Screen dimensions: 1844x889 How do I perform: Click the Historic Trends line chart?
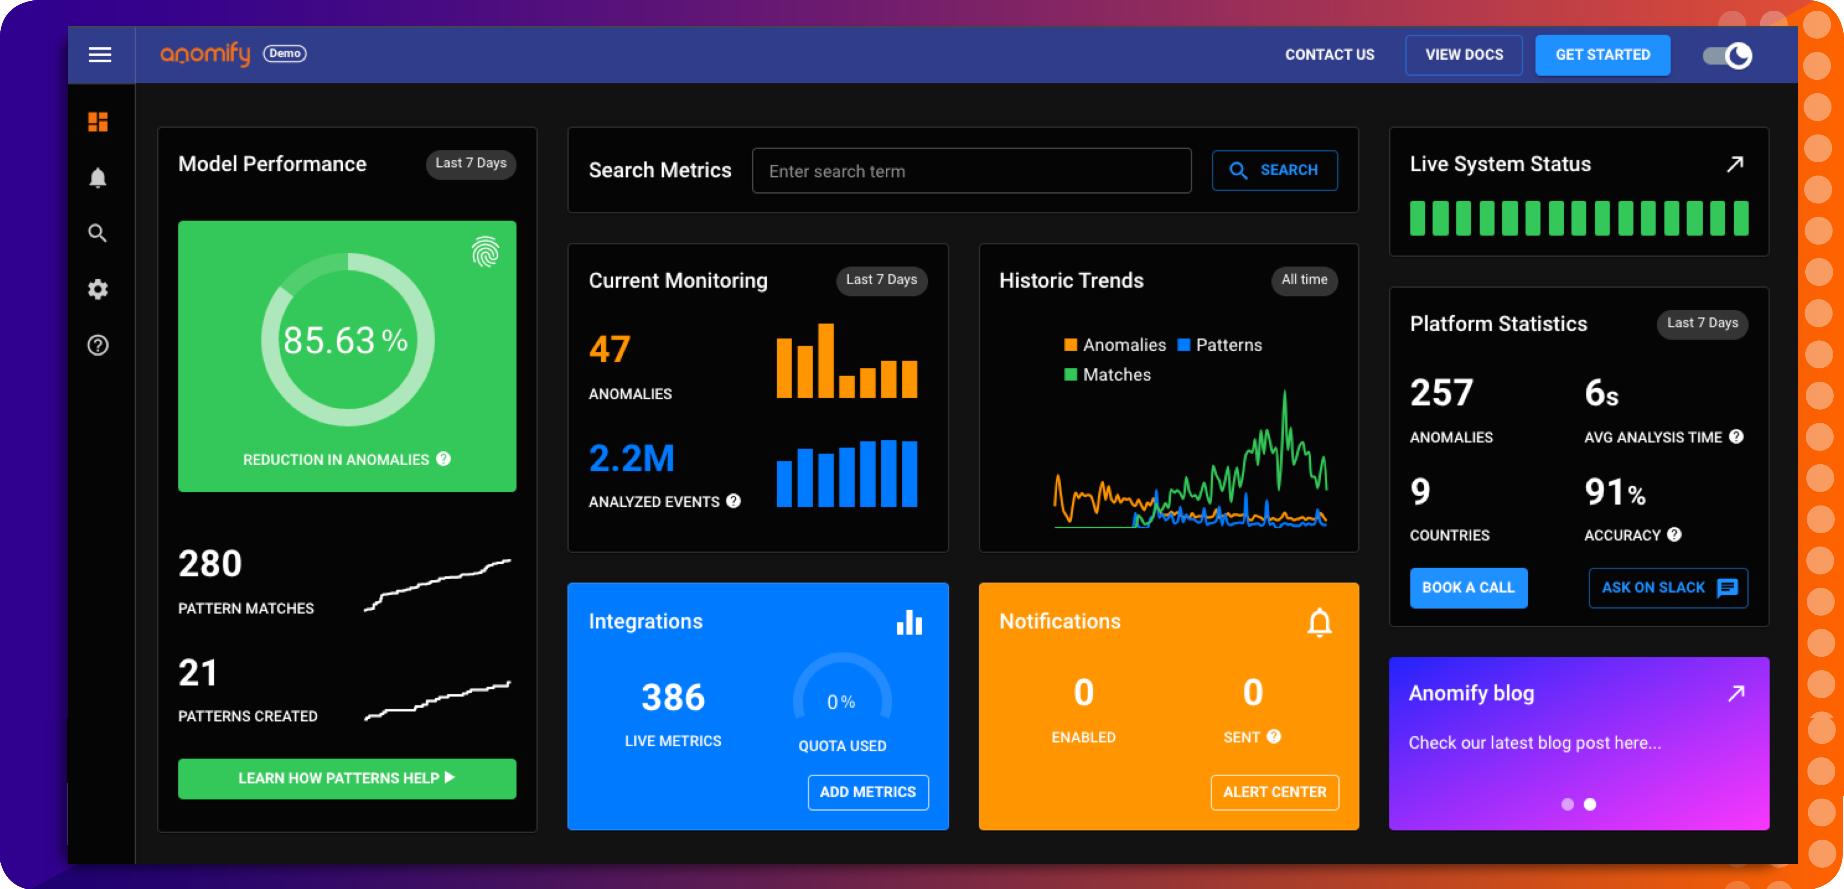click(1190, 459)
